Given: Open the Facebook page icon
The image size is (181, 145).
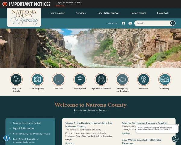Looking at the screenshot, I should coord(123,23).
